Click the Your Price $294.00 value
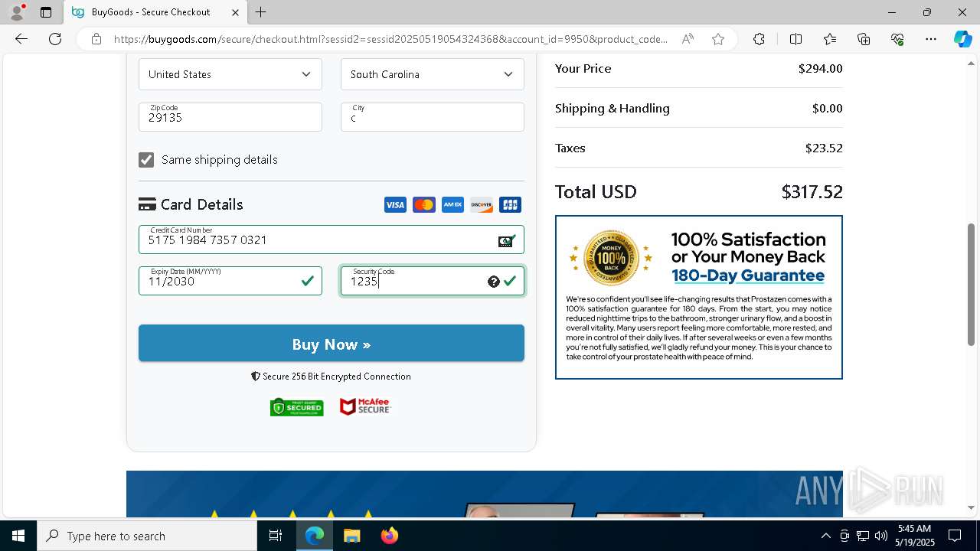The height and width of the screenshot is (551, 980). coord(820,69)
